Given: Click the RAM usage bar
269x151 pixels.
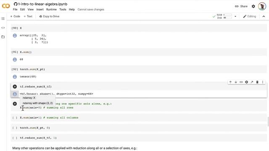Looking at the screenshot, I should point(228,15).
